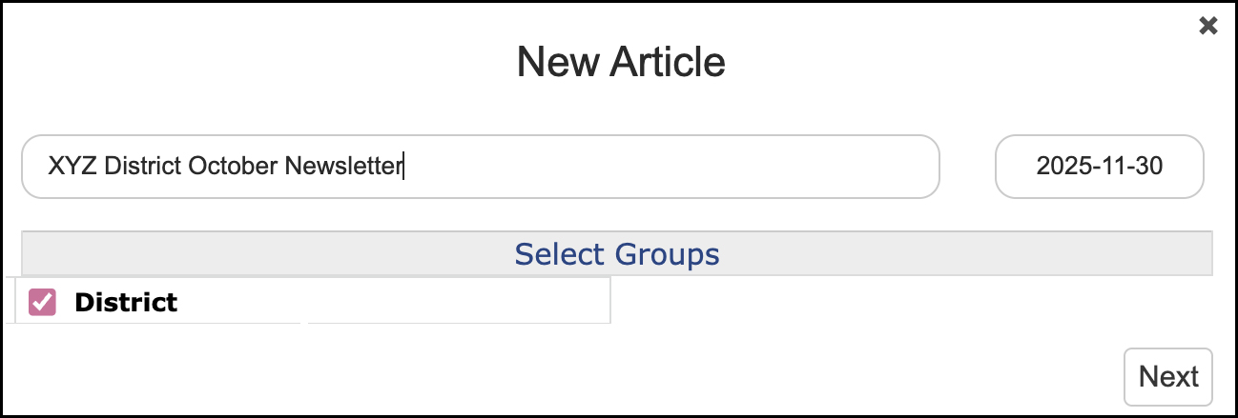
Task: Click the word Newsletter in the title field
Action: point(344,167)
